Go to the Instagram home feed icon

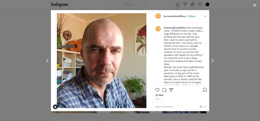tap(177, 5)
